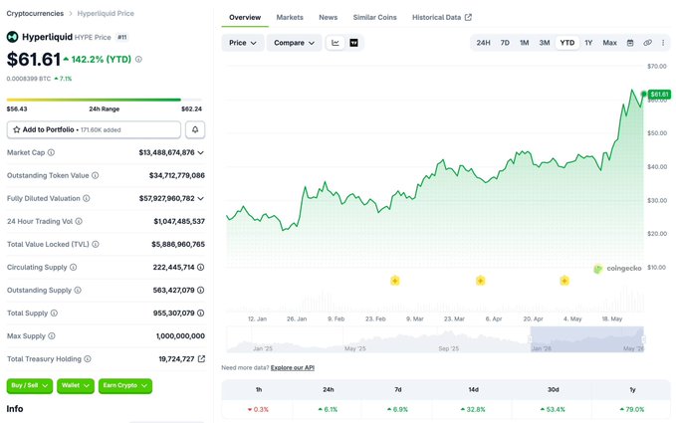Switch to the Markets tab

click(290, 17)
